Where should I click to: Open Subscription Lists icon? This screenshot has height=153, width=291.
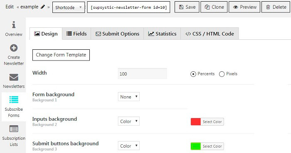(14, 129)
